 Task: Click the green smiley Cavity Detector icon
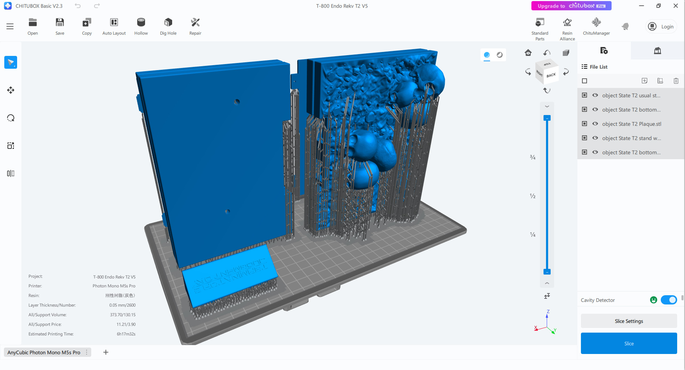(654, 300)
